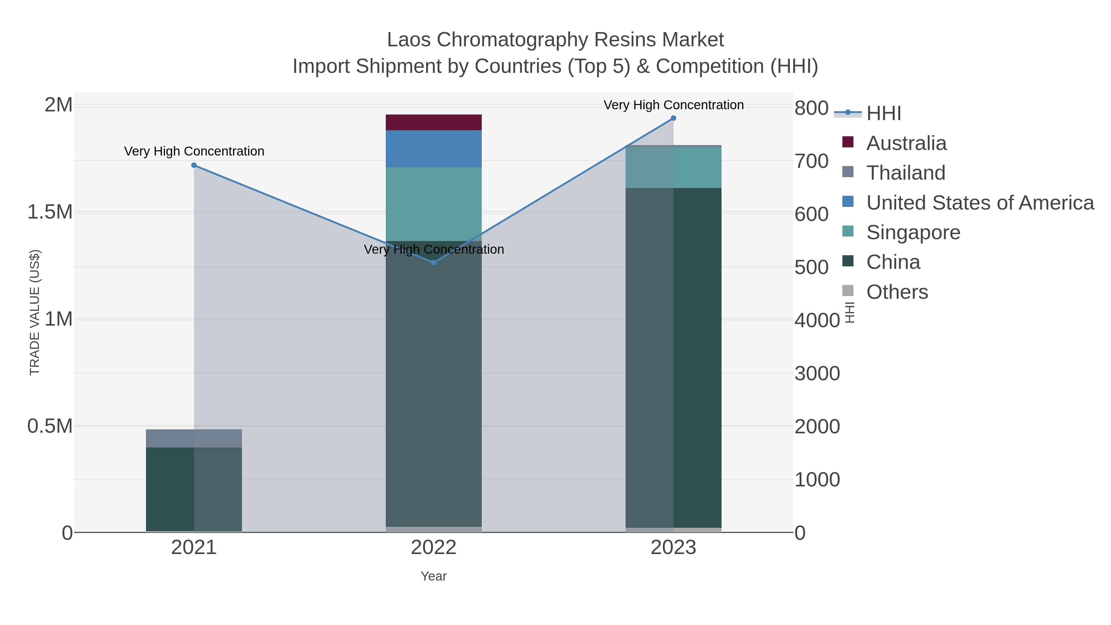Click the China dark green legend swatch

pos(848,261)
